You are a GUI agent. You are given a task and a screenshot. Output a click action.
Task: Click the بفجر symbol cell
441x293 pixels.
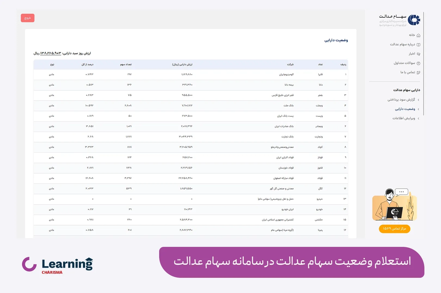[x=320, y=95]
